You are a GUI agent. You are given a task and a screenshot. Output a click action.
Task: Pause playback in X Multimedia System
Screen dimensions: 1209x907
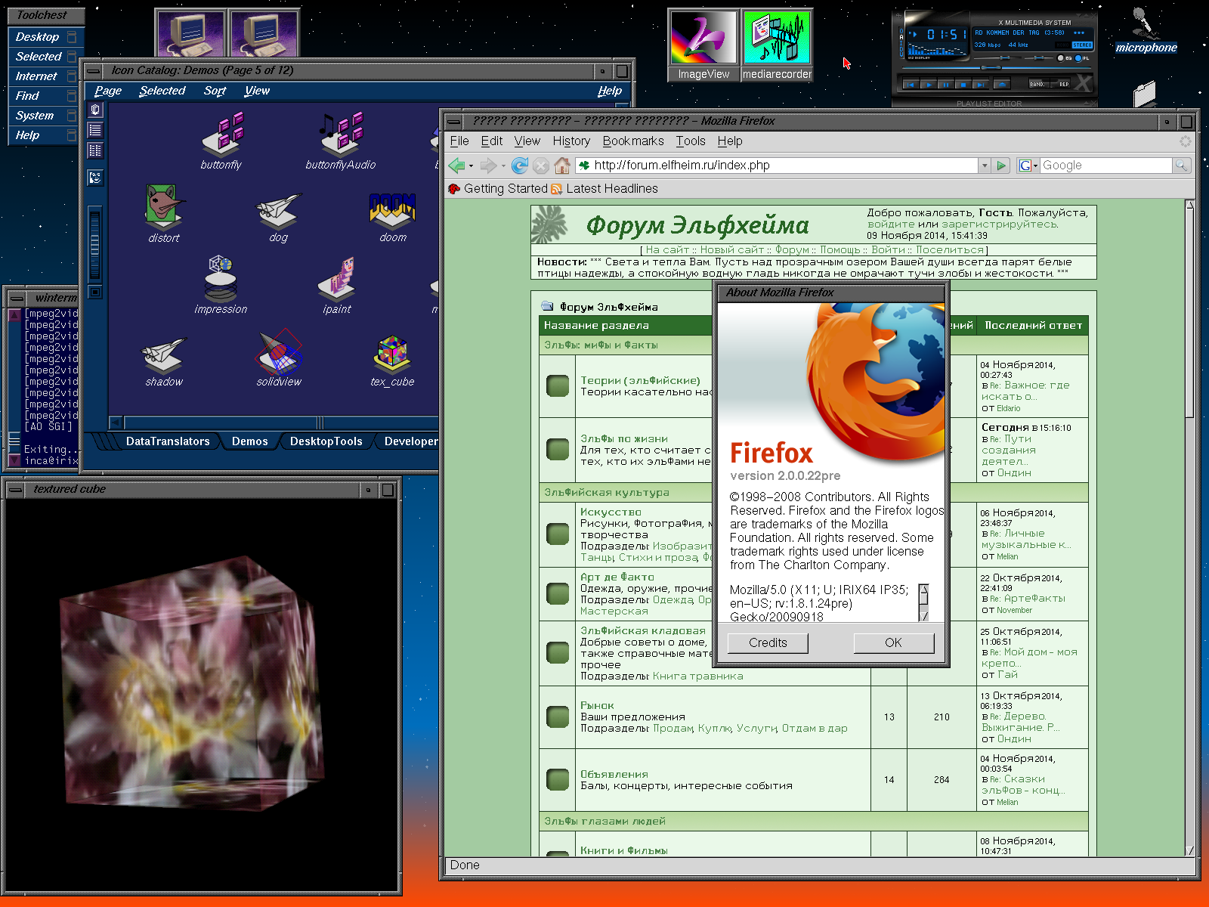(946, 84)
